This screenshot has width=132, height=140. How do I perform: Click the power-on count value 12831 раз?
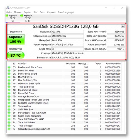click(x=116, y=45)
